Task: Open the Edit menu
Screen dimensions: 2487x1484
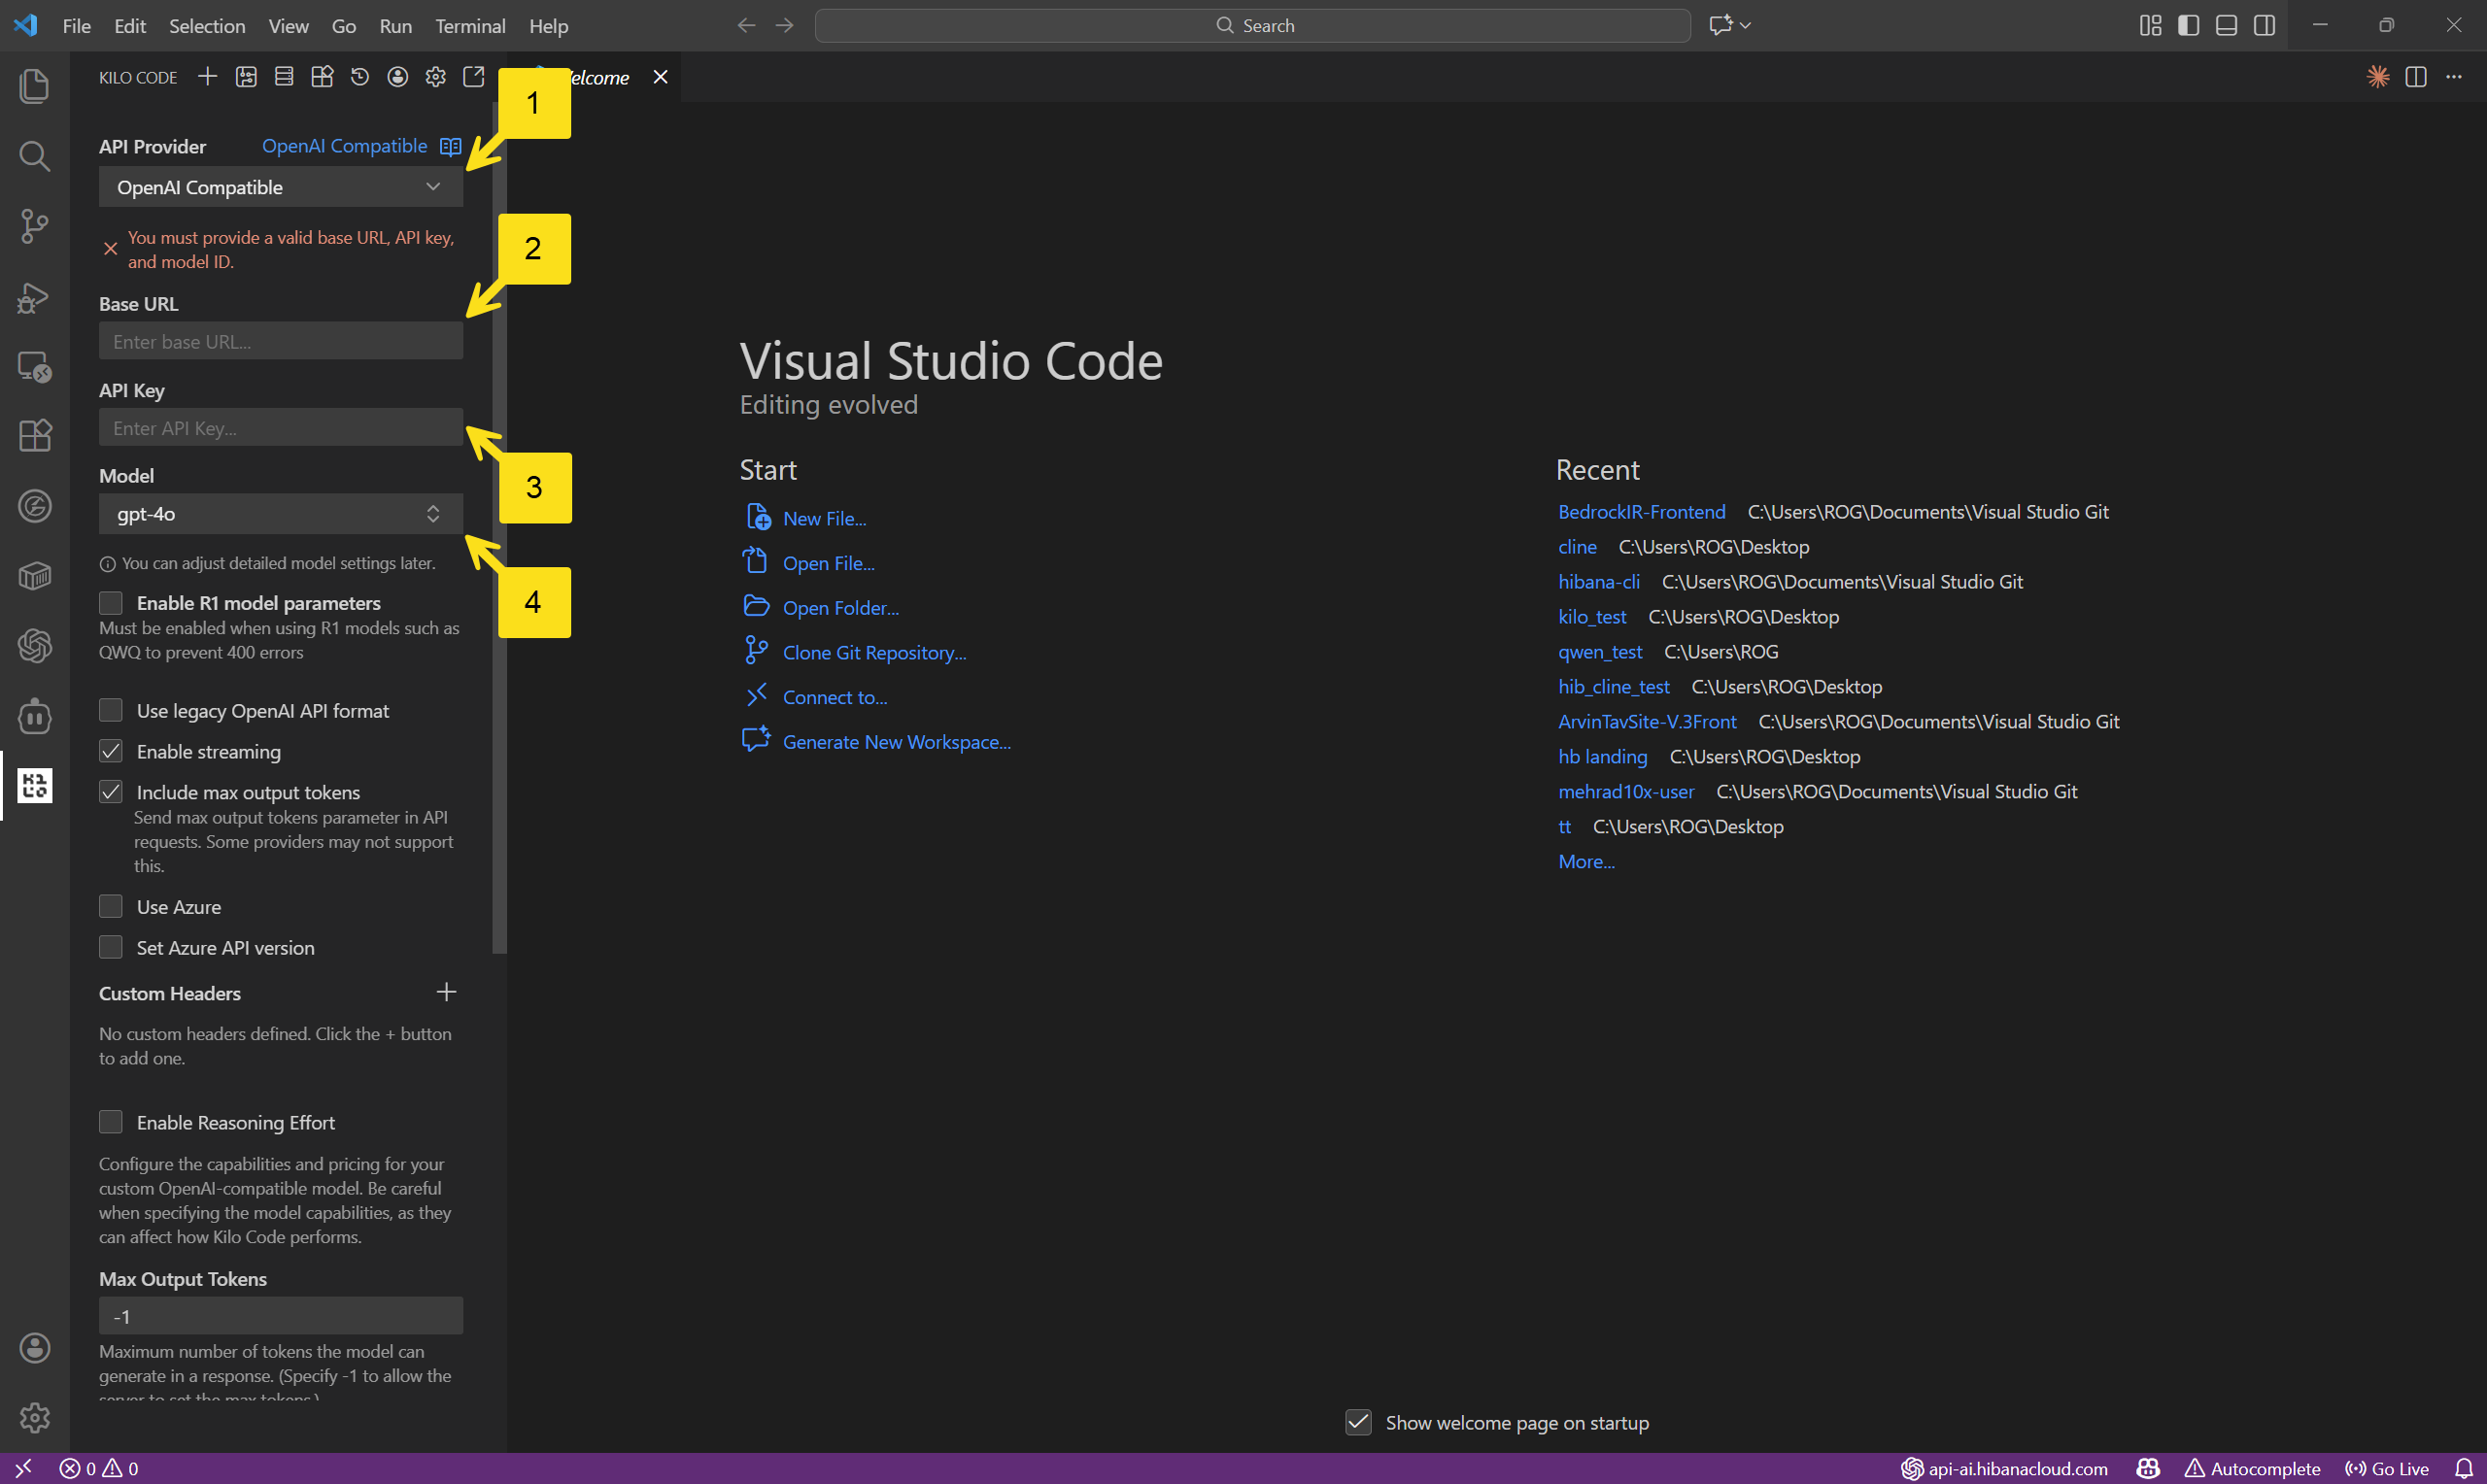Action: (130, 26)
